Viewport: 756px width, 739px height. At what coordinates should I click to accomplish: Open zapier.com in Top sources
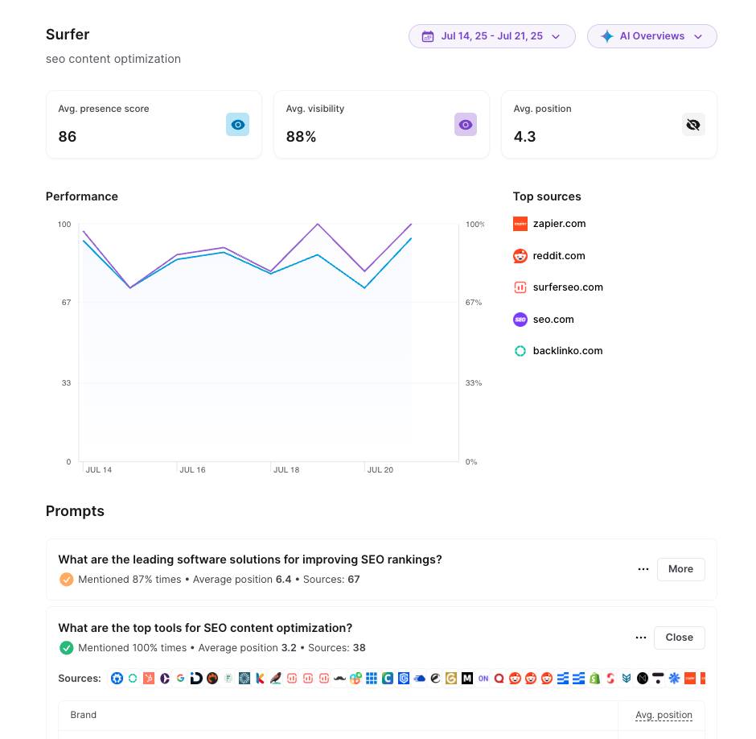559,224
